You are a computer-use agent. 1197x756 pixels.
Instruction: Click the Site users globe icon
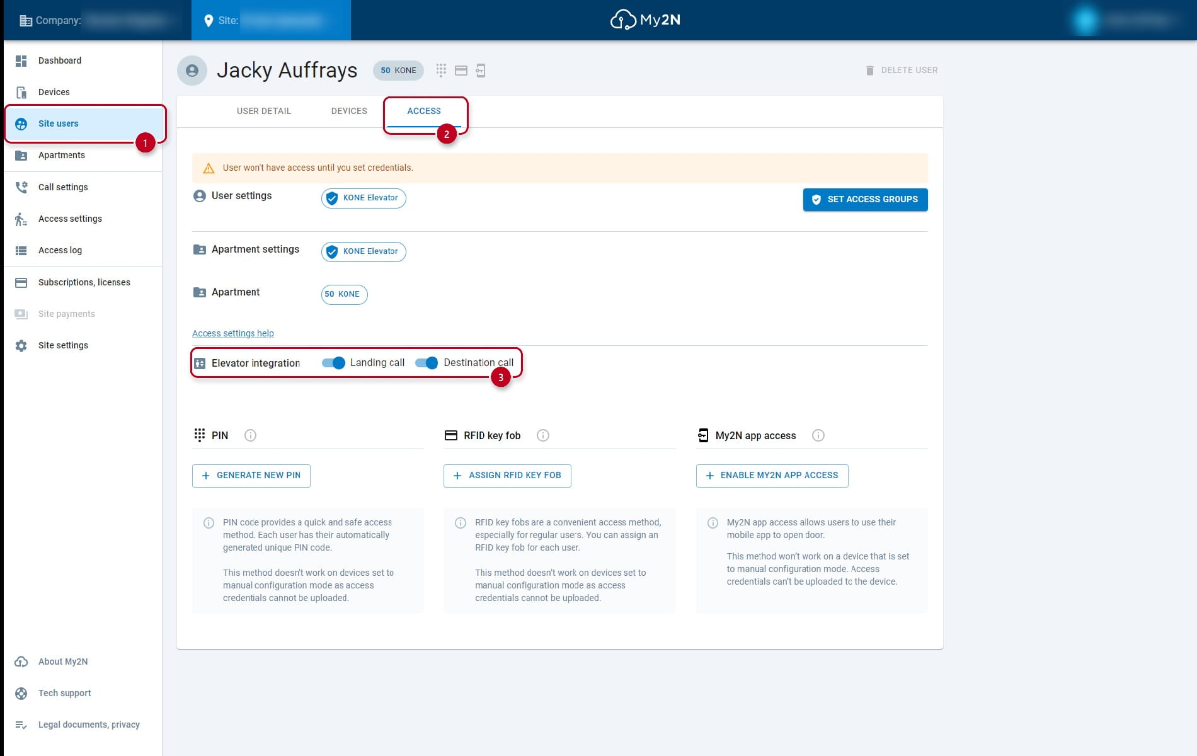(x=21, y=123)
